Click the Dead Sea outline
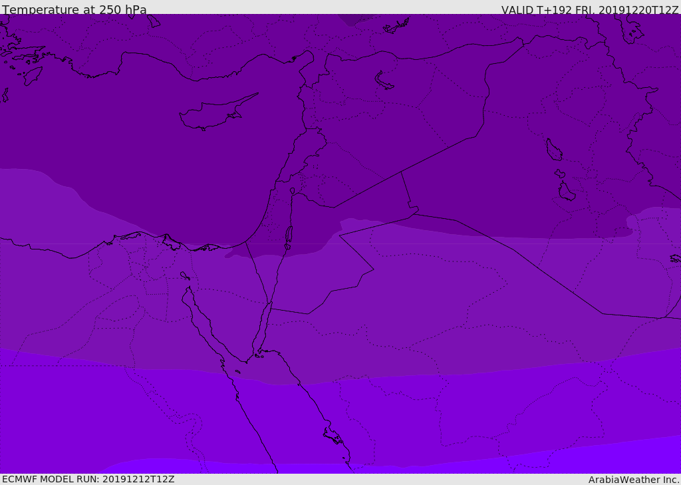The image size is (681, 485). (x=289, y=238)
